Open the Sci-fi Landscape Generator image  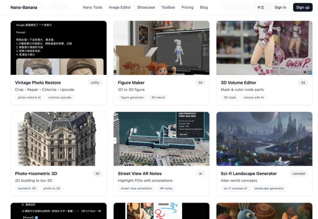tap(264, 139)
